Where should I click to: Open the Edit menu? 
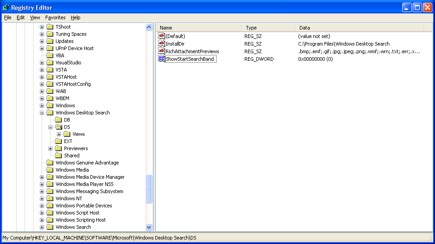(x=21, y=17)
